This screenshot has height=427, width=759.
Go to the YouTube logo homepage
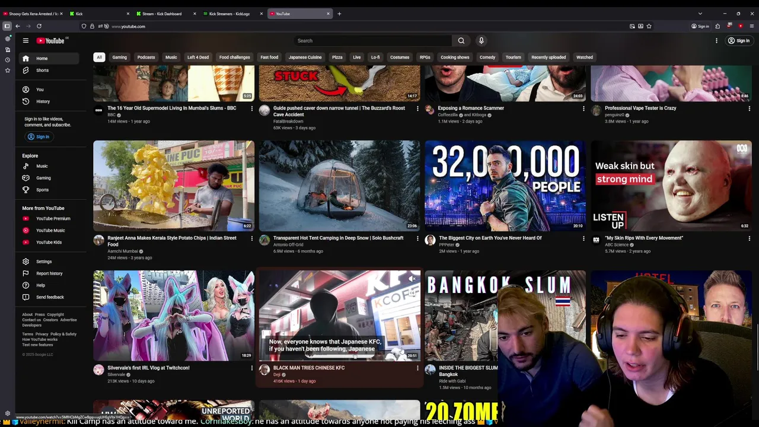50,40
